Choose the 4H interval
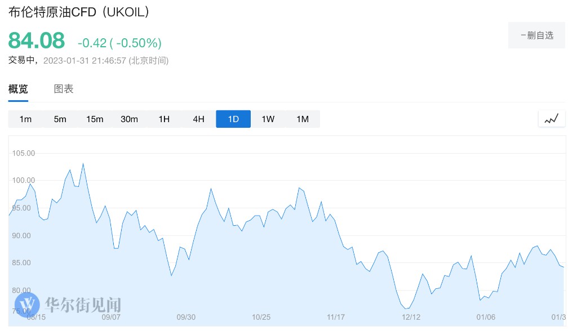 click(x=198, y=119)
